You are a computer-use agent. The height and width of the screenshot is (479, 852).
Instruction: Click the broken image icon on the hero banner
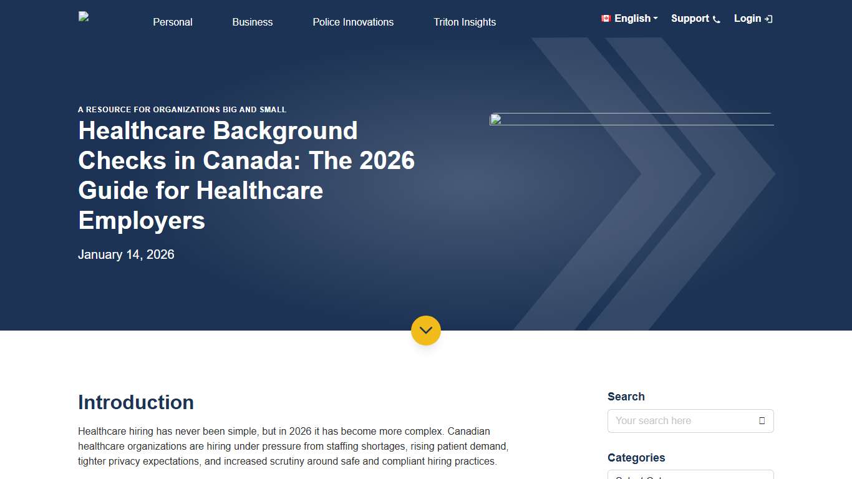(x=495, y=119)
